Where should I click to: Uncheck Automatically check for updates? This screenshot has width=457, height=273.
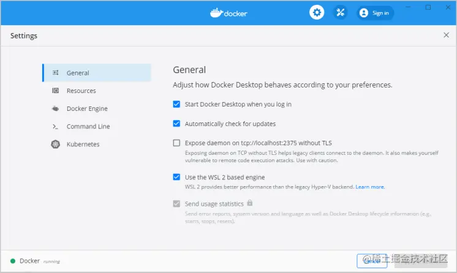coord(176,124)
